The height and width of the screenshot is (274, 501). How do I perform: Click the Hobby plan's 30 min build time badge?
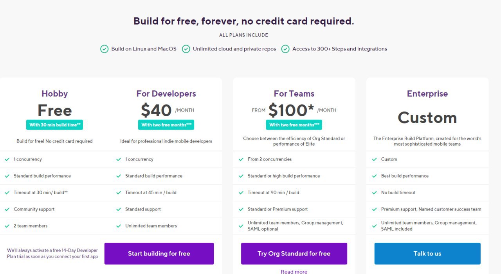tap(54, 125)
